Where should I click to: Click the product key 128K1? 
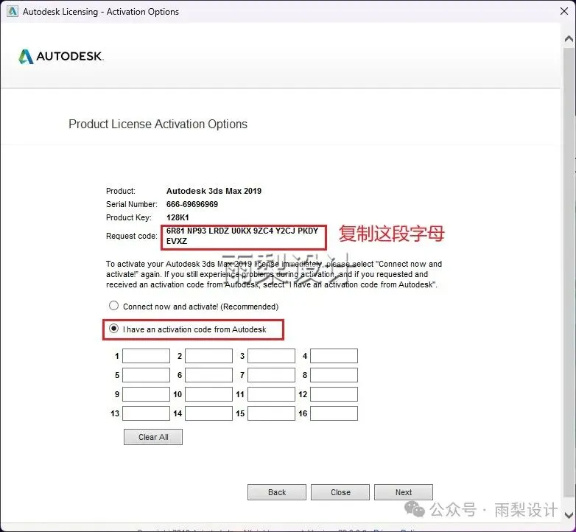(178, 217)
